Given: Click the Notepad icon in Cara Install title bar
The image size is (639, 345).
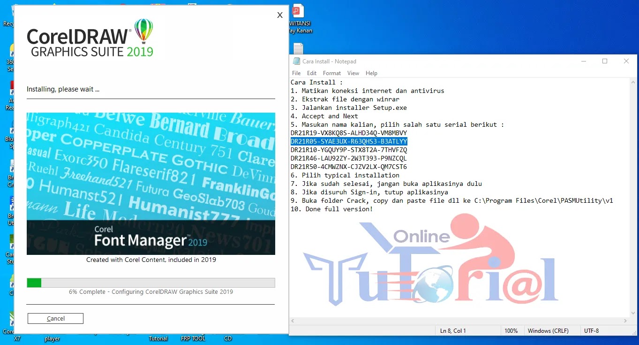Looking at the screenshot, I should click(x=296, y=61).
